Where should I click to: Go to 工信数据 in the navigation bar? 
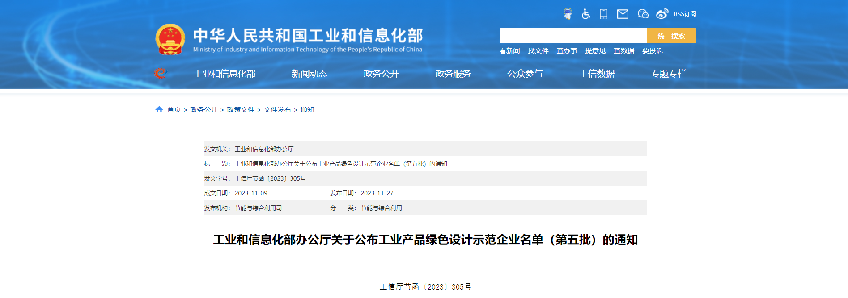(597, 74)
